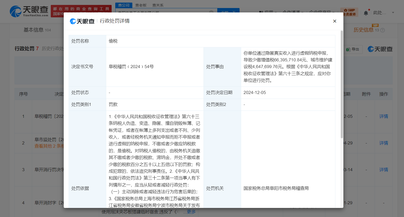Image resolution: width=404 pixels, height=217 pixels.
Task: Click the 行政处罚 7 section heading
Action: (27, 48)
